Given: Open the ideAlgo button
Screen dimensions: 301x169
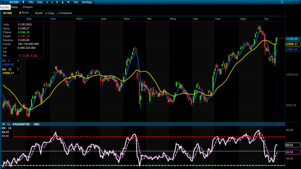Looking at the screenshot, I should (x=87, y=2).
